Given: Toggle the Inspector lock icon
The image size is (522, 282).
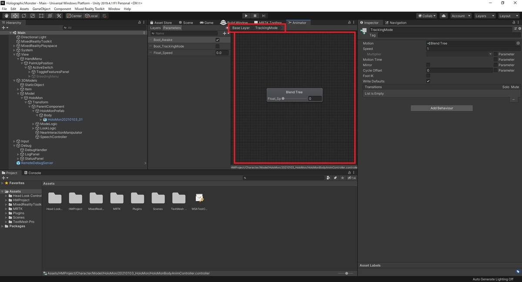Looking at the screenshot, I should click(x=514, y=23).
